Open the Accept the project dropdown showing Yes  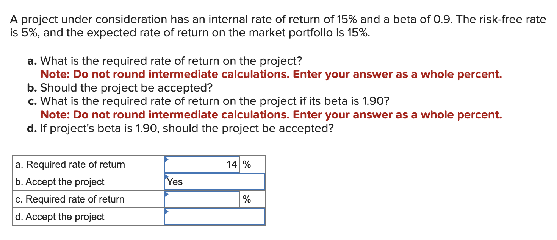pos(214,182)
